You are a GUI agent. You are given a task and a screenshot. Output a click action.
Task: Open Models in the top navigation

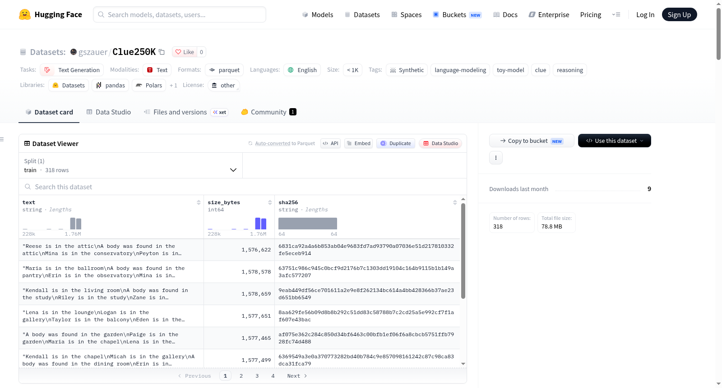coord(318,14)
